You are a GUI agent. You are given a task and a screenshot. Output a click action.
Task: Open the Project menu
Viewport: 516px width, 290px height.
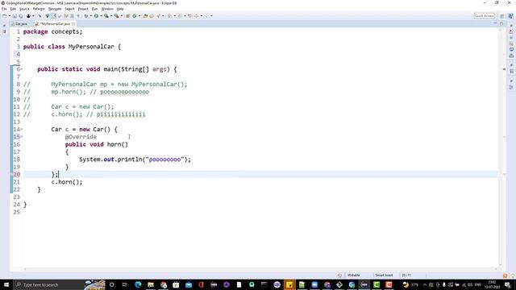pos(83,9)
